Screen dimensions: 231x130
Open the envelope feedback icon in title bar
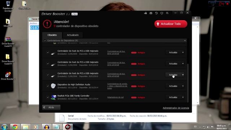151,13
